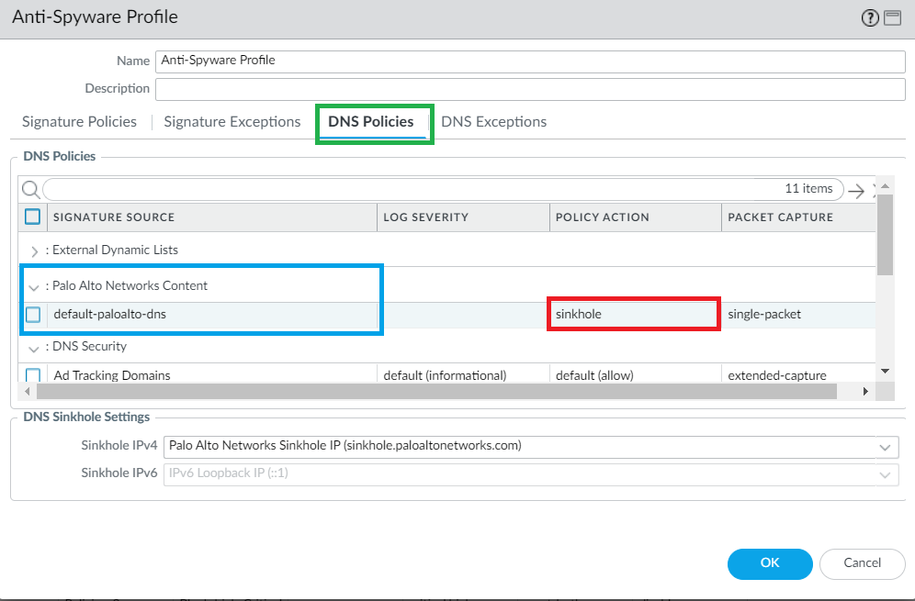Viewport: 915px width, 601px height.
Task: Check the Ad Tracking Domains checkbox
Action: click(x=33, y=375)
